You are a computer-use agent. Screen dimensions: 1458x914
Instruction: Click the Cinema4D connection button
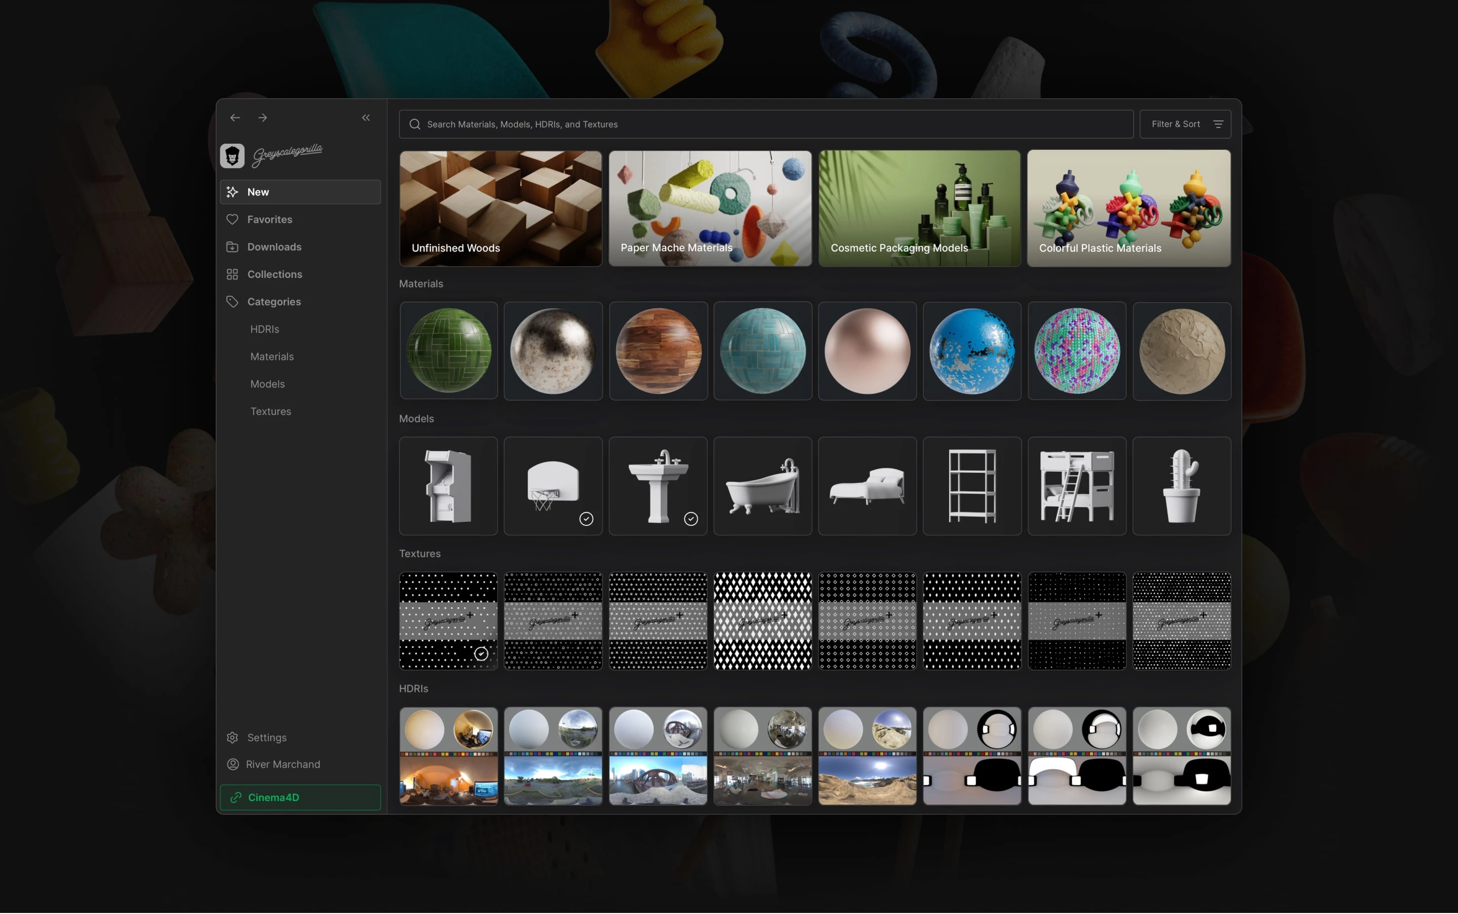300,797
